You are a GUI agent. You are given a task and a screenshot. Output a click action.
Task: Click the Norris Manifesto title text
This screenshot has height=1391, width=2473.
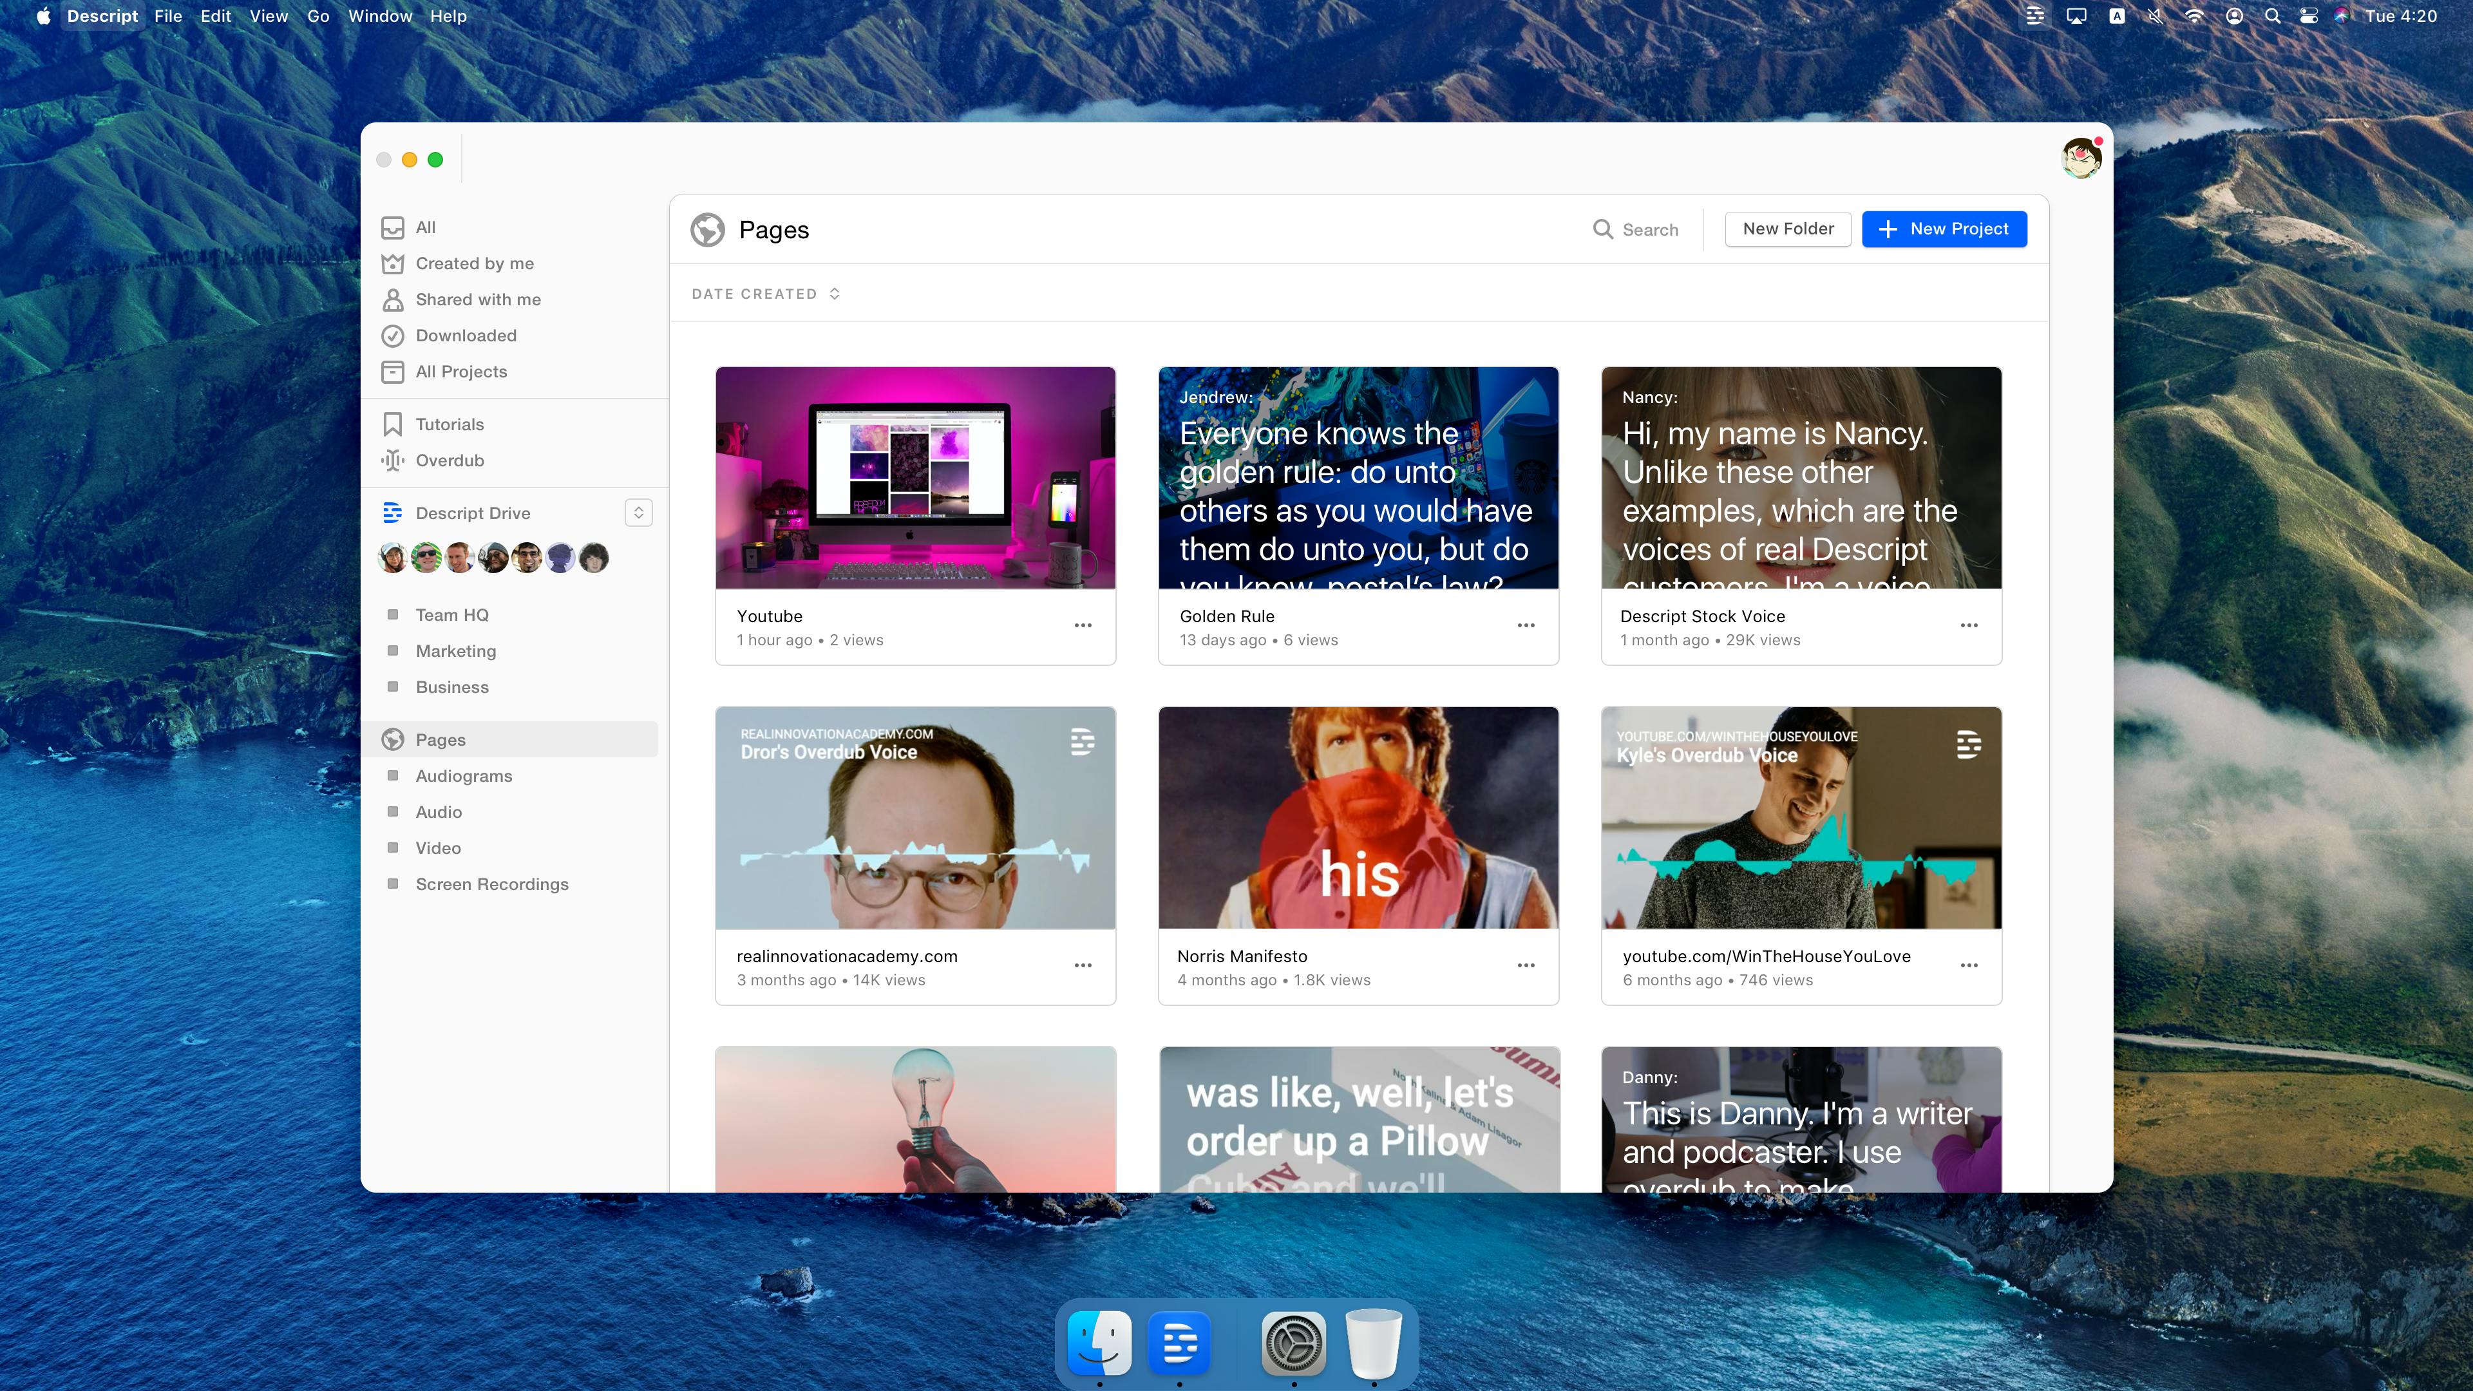tap(1242, 957)
